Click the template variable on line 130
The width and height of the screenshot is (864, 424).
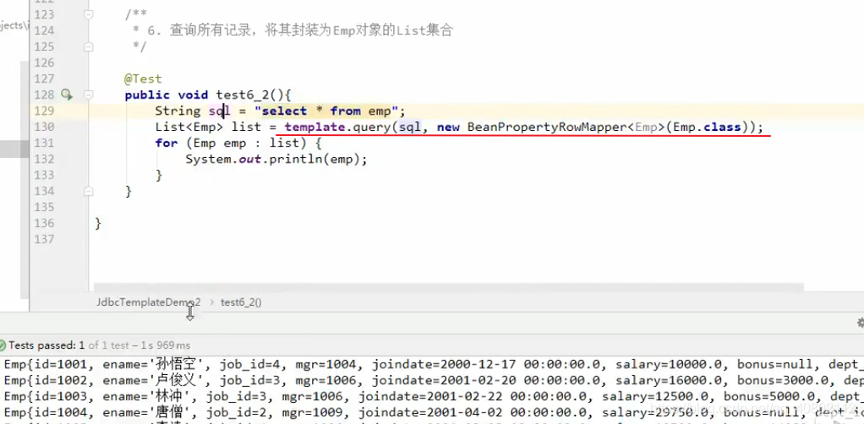(x=314, y=128)
